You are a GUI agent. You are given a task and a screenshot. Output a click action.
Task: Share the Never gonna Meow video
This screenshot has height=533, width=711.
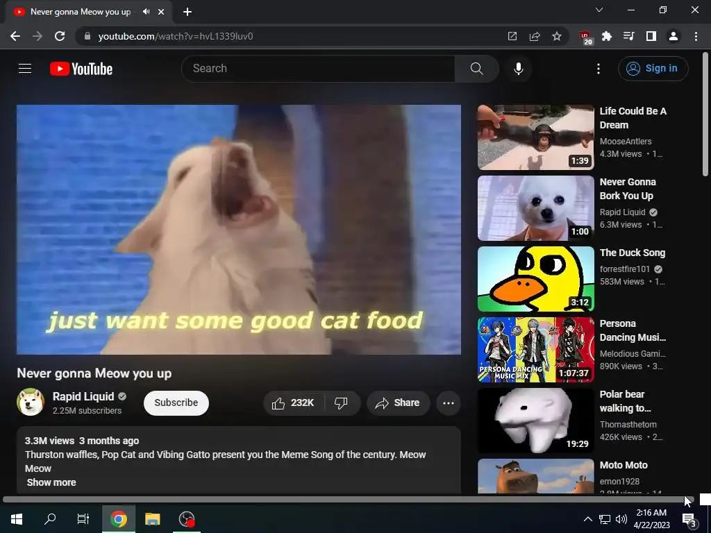click(398, 403)
